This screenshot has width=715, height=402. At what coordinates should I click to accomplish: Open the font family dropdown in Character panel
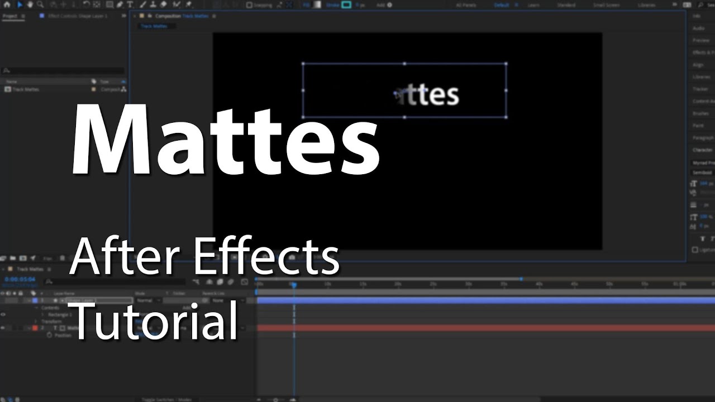(x=703, y=163)
